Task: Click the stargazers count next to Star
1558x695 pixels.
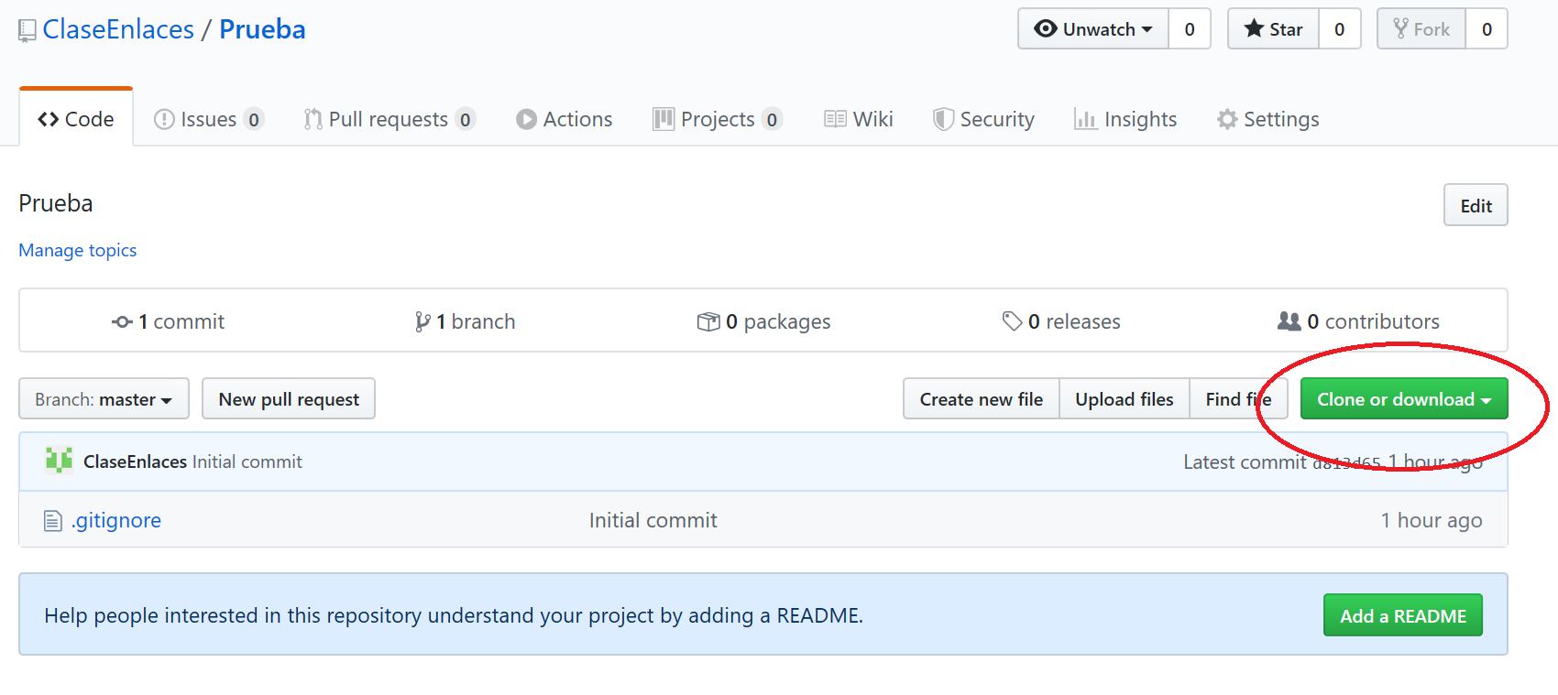Action: point(1339,29)
